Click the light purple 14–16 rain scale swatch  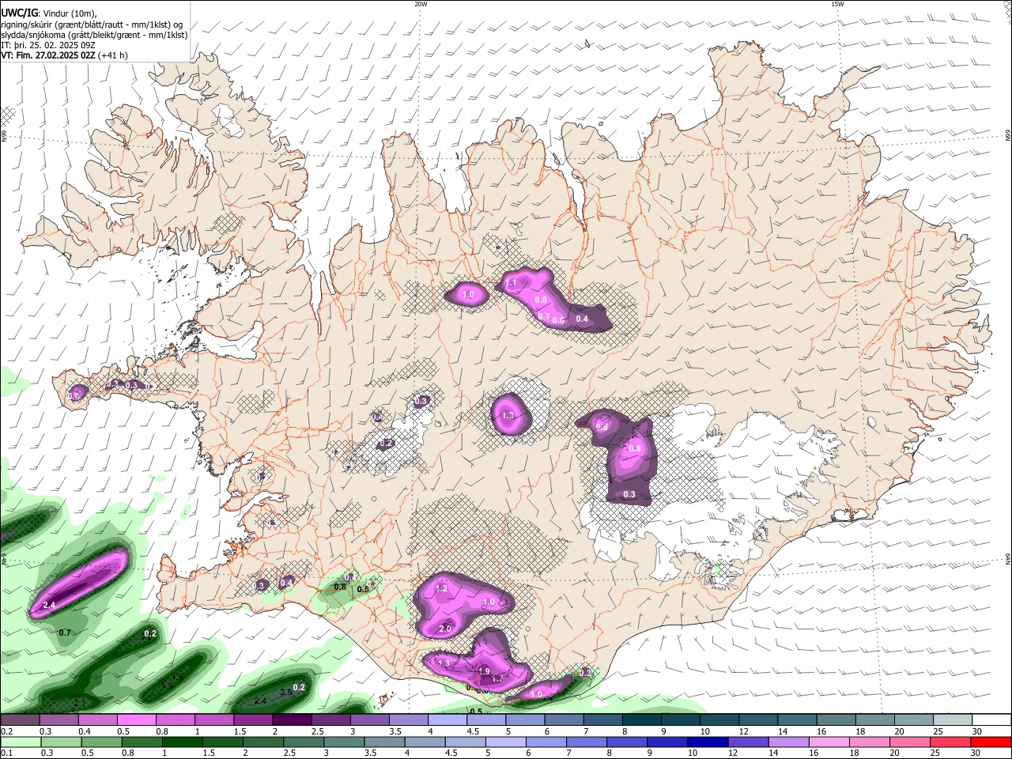tap(788, 742)
